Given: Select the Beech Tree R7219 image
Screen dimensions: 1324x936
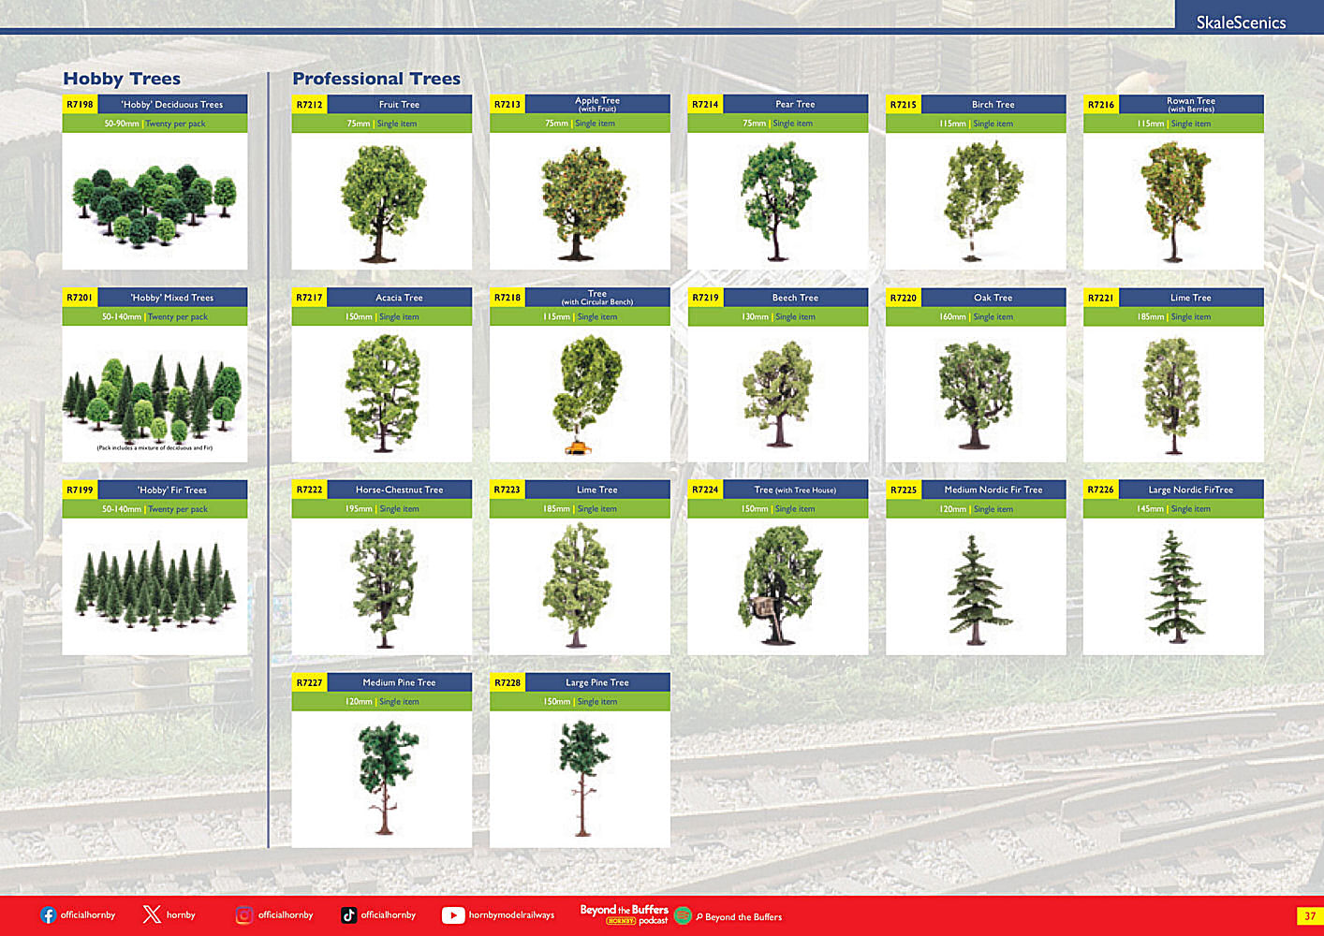Looking at the screenshot, I should [778, 394].
